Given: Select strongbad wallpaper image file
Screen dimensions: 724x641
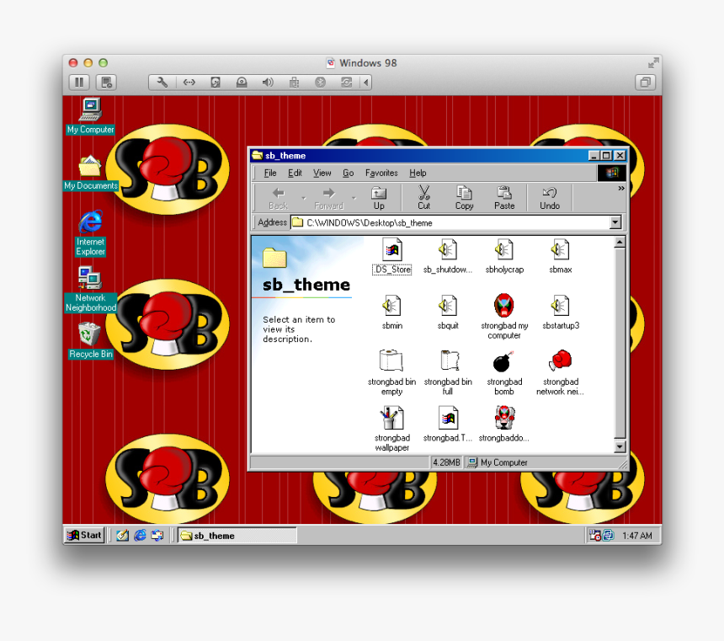Looking at the screenshot, I should coord(392,430).
